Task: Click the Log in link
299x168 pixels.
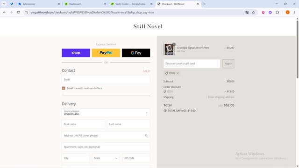Action: [147, 71]
